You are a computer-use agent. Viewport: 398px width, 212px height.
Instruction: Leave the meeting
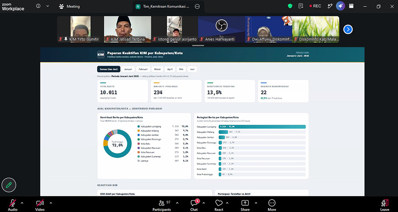pyautogui.click(x=384, y=205)
